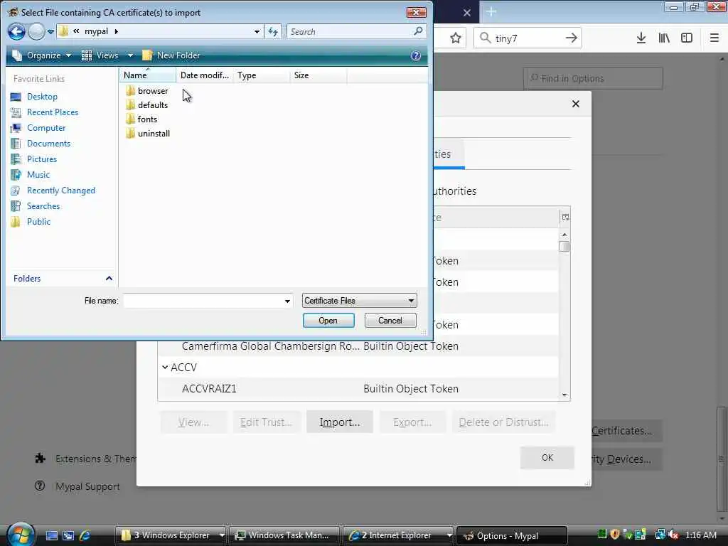Open column picker icon in certificate list
This screenshot has width=728, height=546.
(x=565, y=218)
